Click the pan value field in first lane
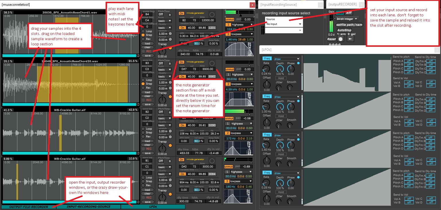441x210 pixels. point(247,20)
